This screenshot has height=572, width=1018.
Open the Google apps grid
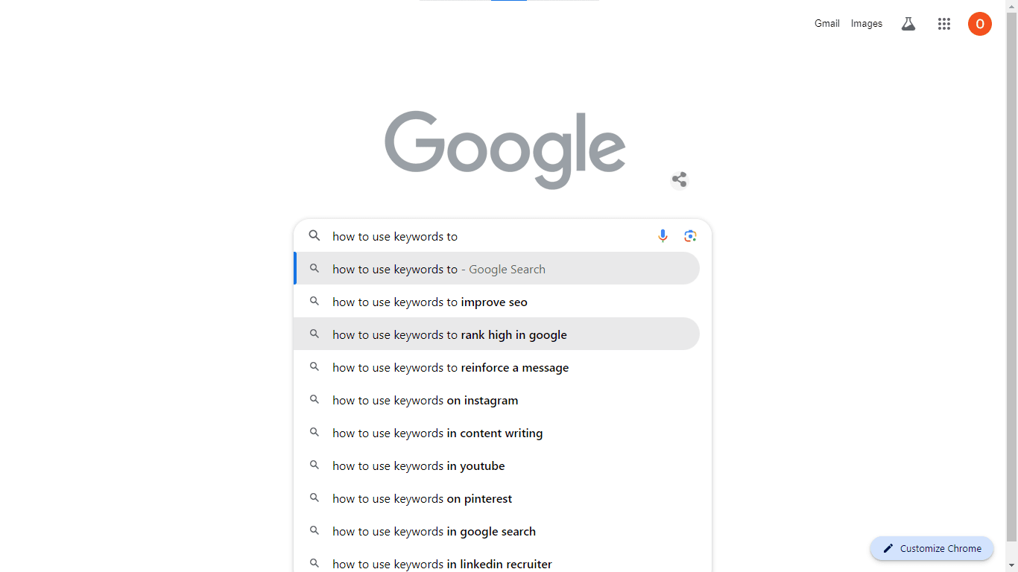click(944, 24)
